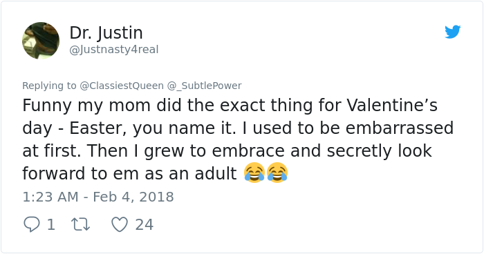Viewport: 484px width, 254px height.
Task: Retweet using the arrows icon
Action: [81, 224]
